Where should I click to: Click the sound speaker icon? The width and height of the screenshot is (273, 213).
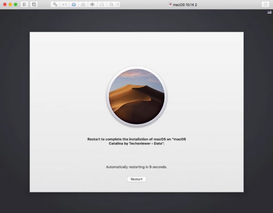(92, 4)
